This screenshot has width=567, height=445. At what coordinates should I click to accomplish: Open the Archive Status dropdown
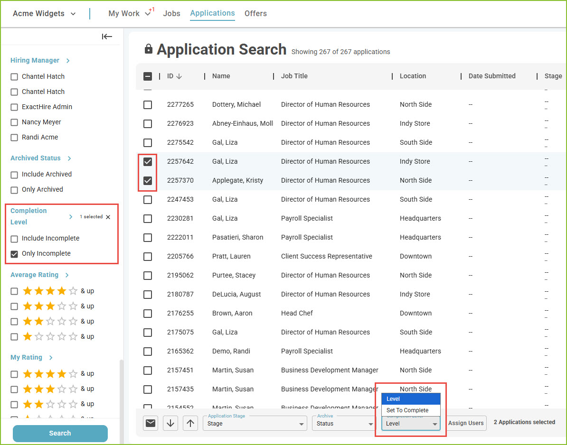(344, 423)
